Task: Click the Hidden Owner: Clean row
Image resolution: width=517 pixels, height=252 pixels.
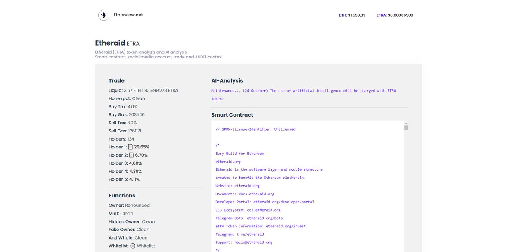Action: tap(132, 221)
